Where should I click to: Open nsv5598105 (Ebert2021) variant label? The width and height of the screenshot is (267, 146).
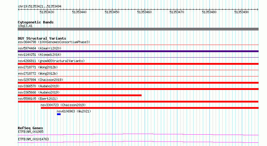pos(38,99)
